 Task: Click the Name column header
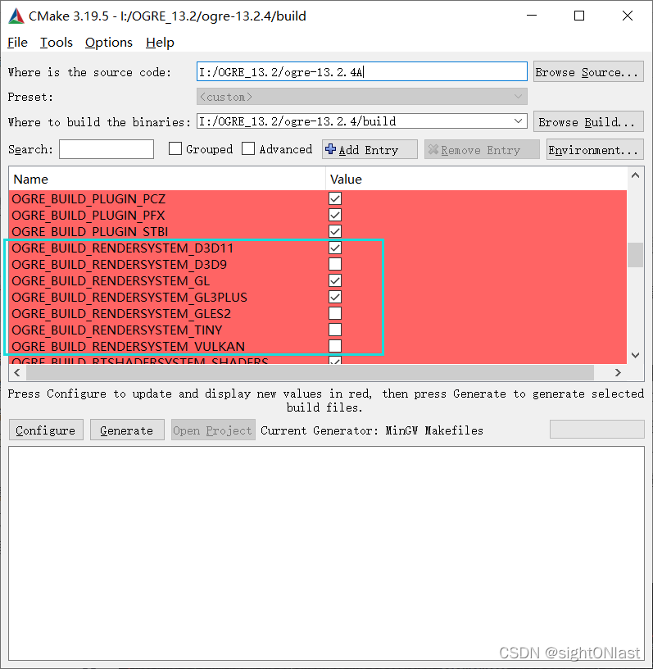[167, 180]
